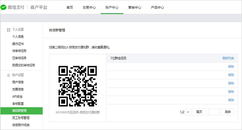Screen dimensions: 242x130
Task: Click 移除 for the fourth group member
Action: 231,92
